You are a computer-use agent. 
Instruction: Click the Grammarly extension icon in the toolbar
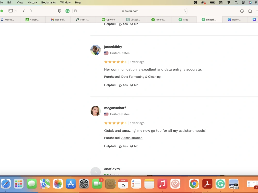pos(67,11)
